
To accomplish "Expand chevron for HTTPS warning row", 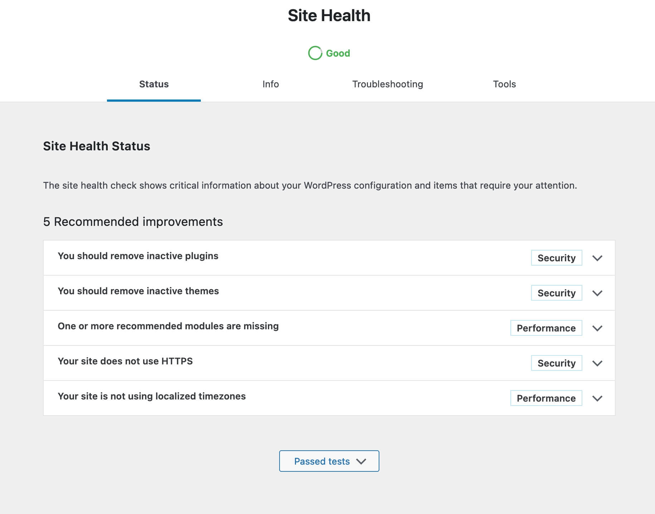I will pyautogui.click(x=597, y=363).
